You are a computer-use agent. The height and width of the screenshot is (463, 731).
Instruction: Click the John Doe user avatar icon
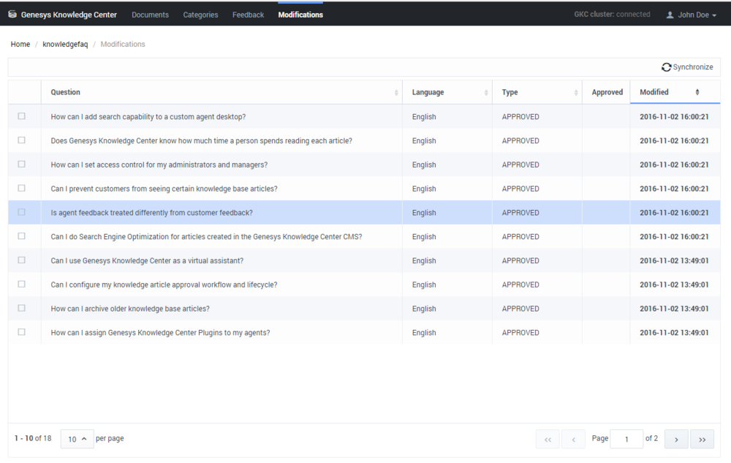[x=670, y=15]
